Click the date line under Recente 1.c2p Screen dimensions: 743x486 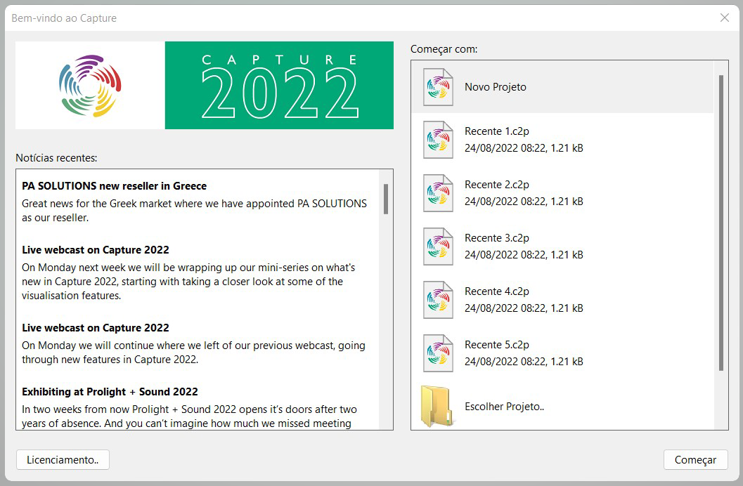click(x=524, y=148)
